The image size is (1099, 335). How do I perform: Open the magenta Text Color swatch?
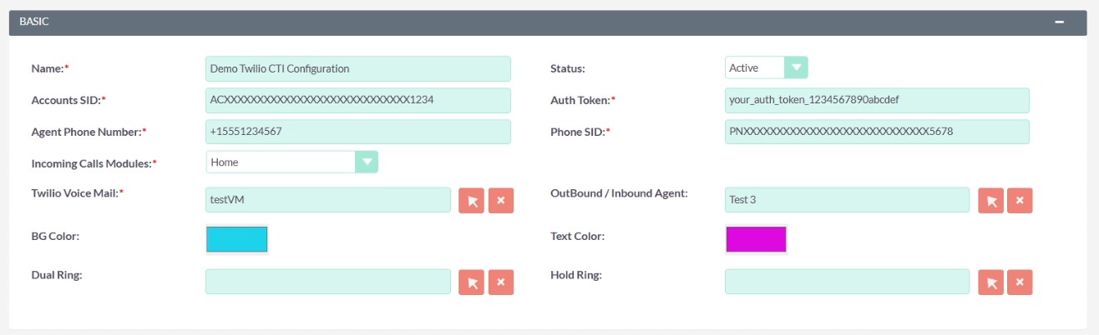pos(756,239)
